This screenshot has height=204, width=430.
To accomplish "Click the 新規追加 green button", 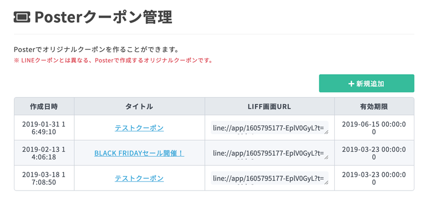I will (x=367, y=83).
